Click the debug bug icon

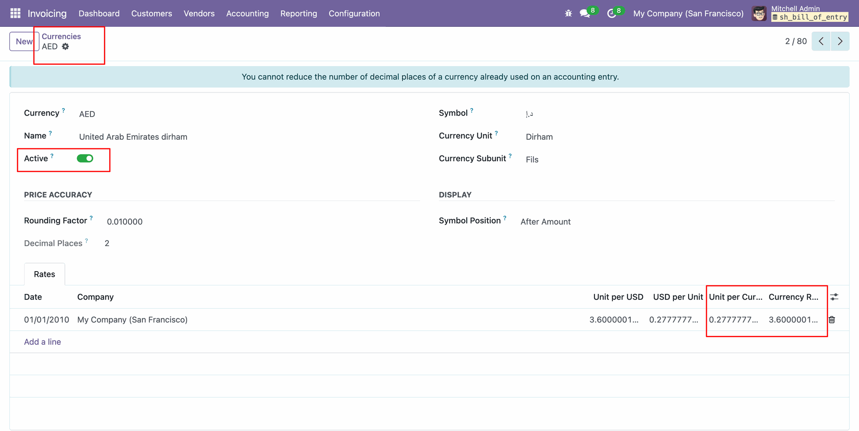click(x=568, y=13)
